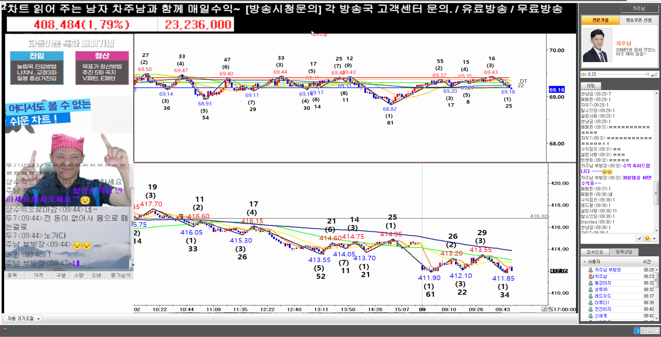Image resolution: width=661 pixels, height=337 pixels.
Task: Select the 접속인원 tab
Action: pyautogui.click(x=595, y=252)
